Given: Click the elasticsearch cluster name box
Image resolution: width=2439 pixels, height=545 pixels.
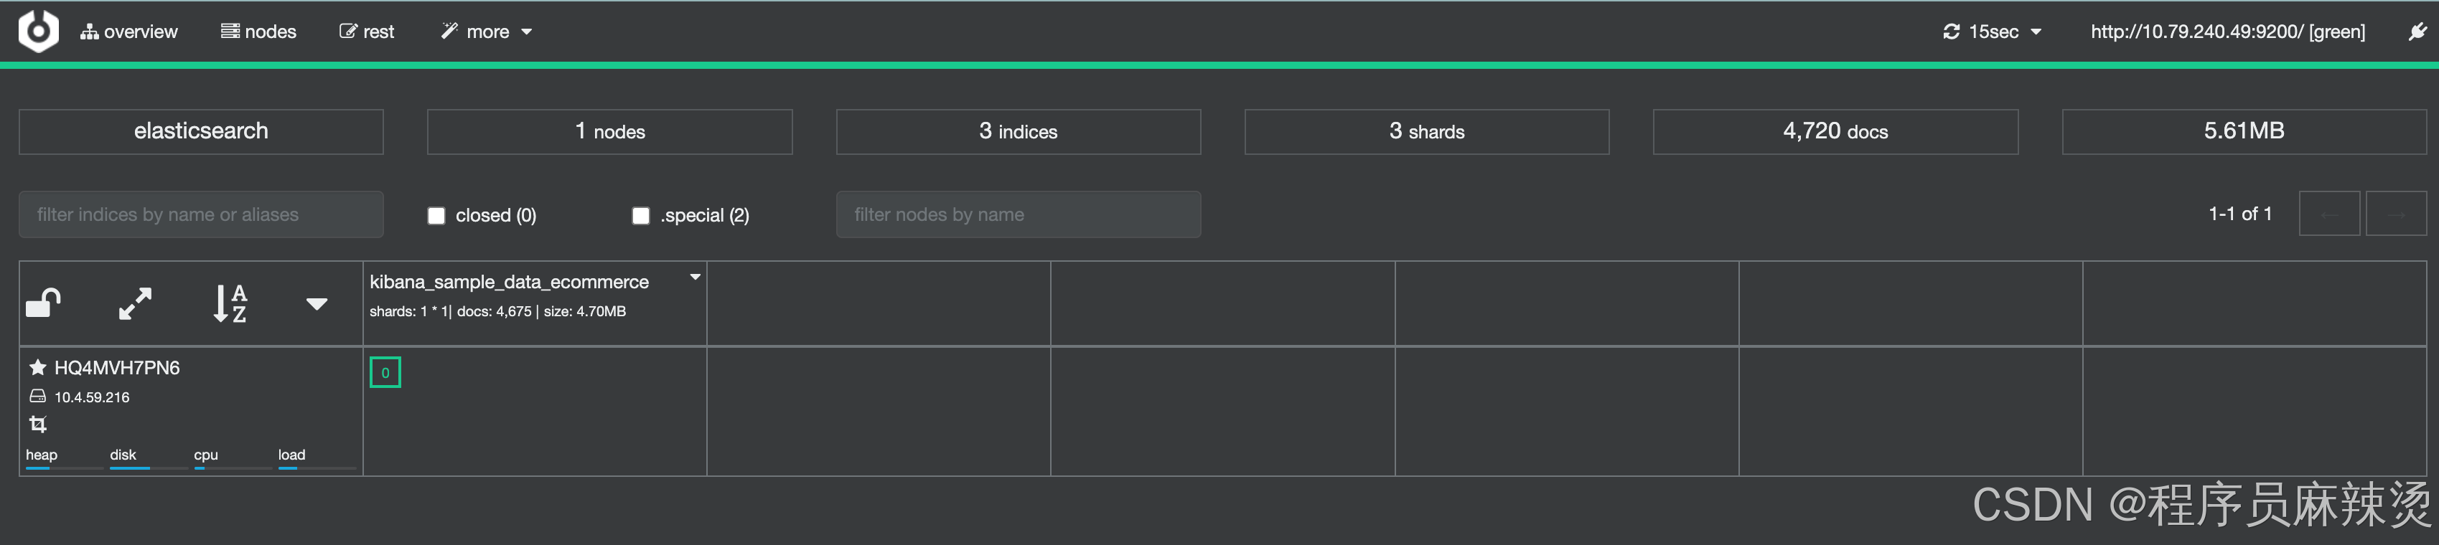Looking at the screenshot, I should [201, 131].
